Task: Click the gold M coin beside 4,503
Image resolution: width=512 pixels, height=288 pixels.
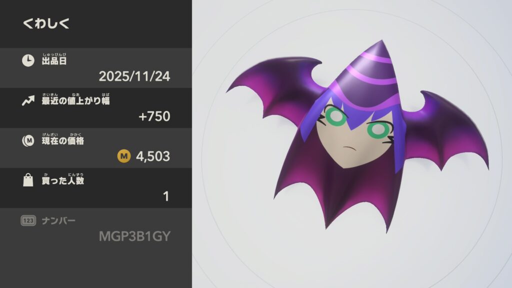Action: pos(124,156)
